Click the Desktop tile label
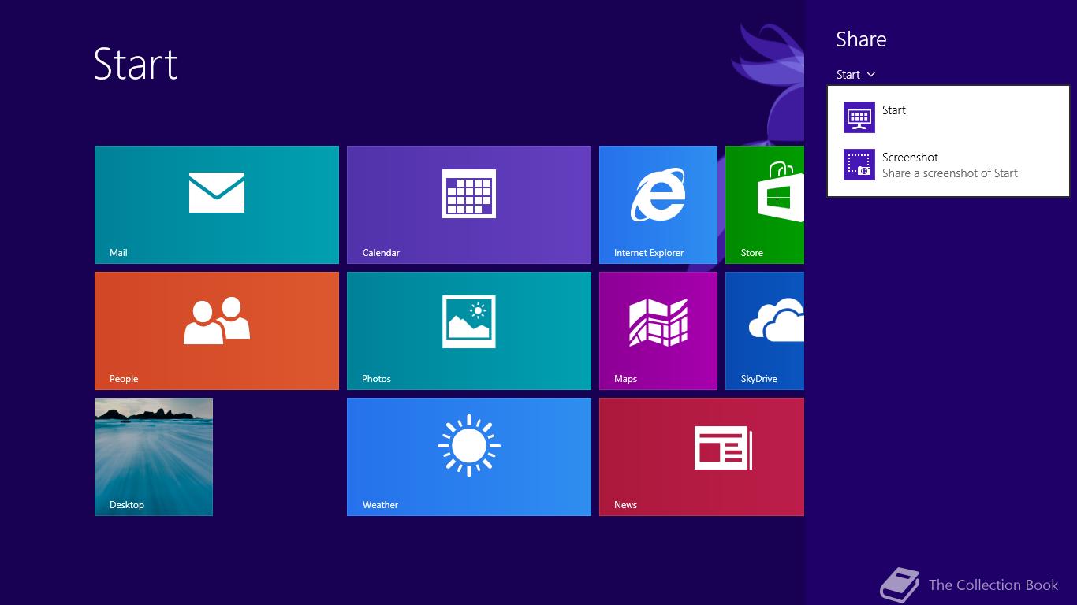The width and height of the screenshot is (1077, 605). (x=127, y=505)
